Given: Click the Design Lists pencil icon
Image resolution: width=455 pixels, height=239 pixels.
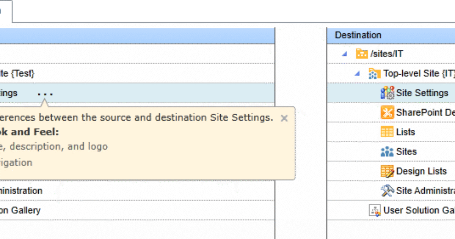Looking at the screenshot, I should click(x=387, y=171).
